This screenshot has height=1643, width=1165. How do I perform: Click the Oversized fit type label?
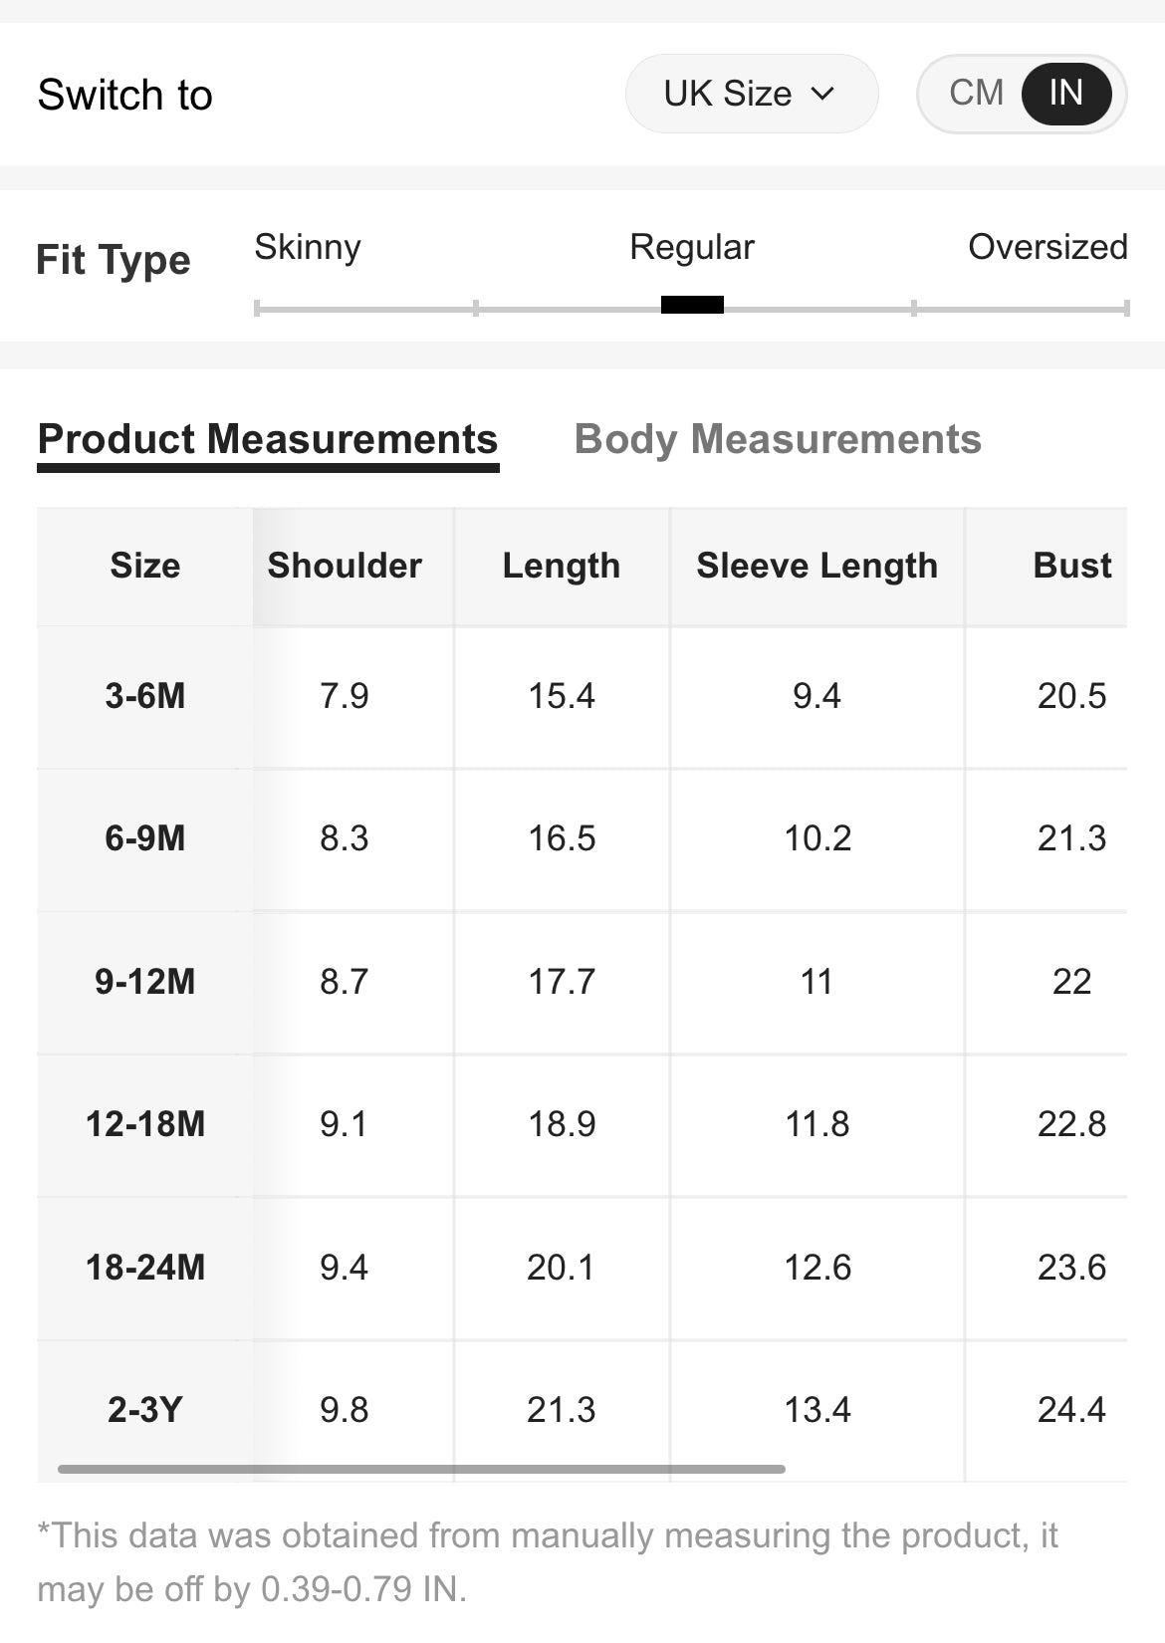pyautogui.click(x=1048, y=247)
